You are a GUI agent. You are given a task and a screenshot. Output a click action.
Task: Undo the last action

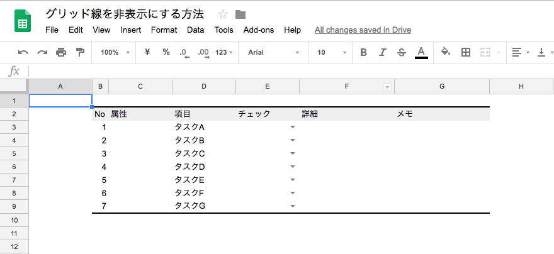click(x=23, y=52)
